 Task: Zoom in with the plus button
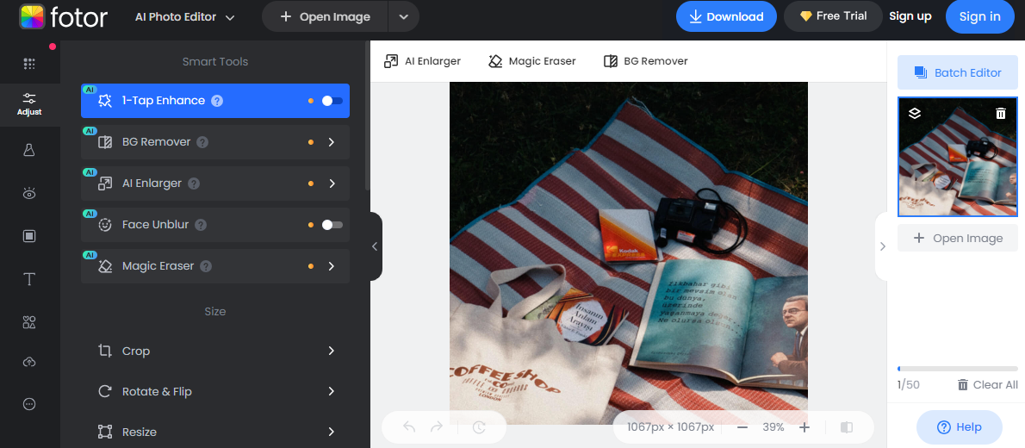[804, 427]
